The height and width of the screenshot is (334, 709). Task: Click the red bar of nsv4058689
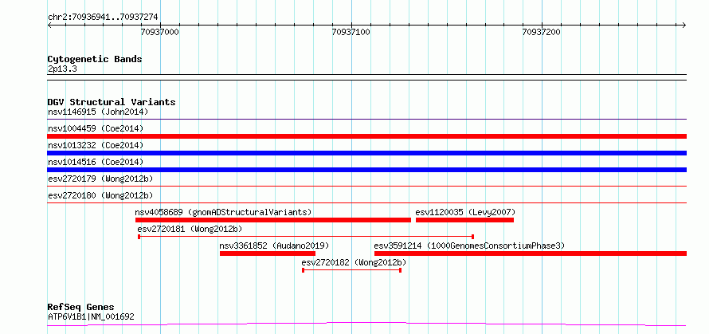click(x=273, y=220)
